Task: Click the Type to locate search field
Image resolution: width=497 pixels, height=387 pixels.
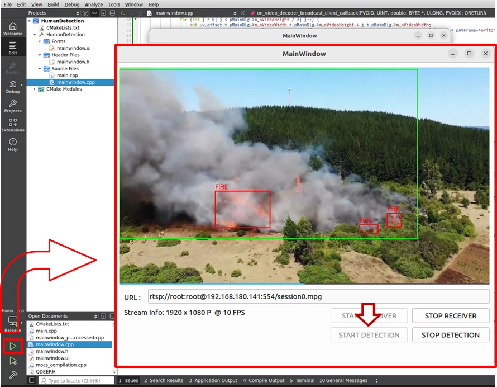Action: [77, 380]
